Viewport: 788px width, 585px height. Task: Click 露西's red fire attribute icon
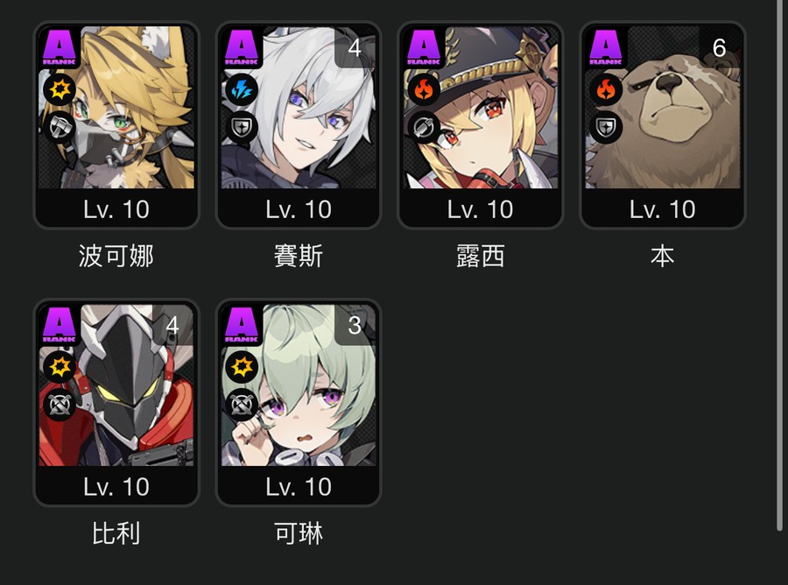coord(424,90)
